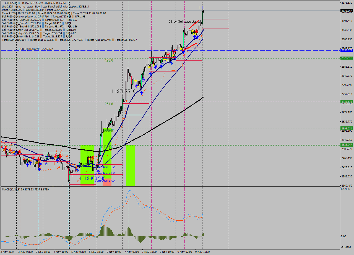Screen dimensions: 354x255
Task: Select the 'Sell %10 @ C_Entry88' line
Action: [x=40, y=27]
